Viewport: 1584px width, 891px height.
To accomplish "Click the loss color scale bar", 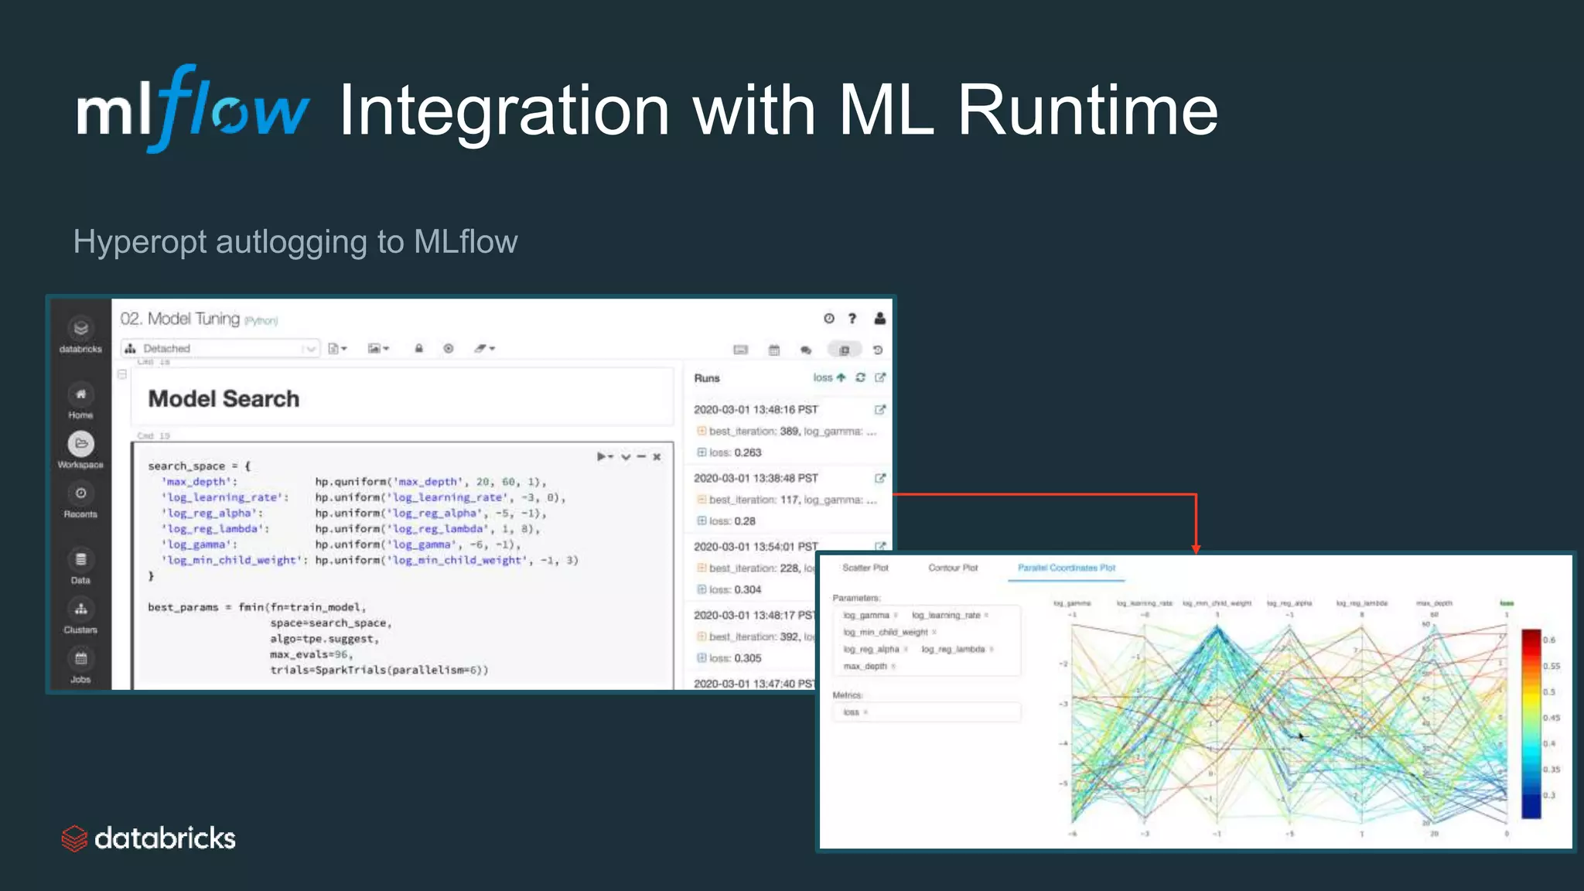I will coord(1531,724).
